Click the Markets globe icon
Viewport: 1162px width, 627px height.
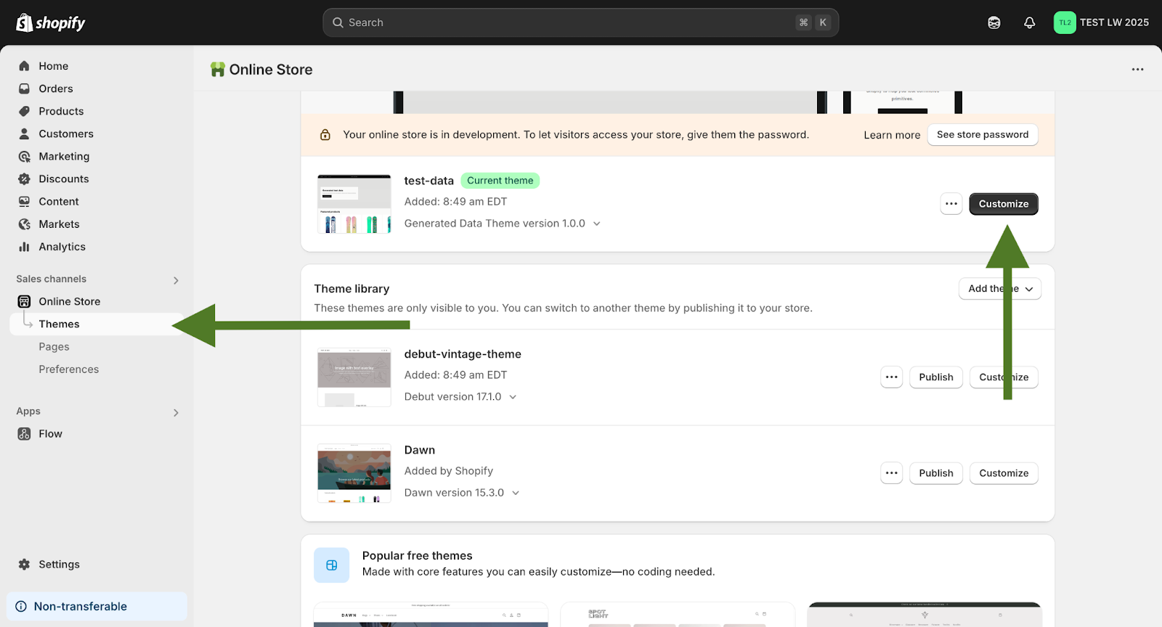25,224
